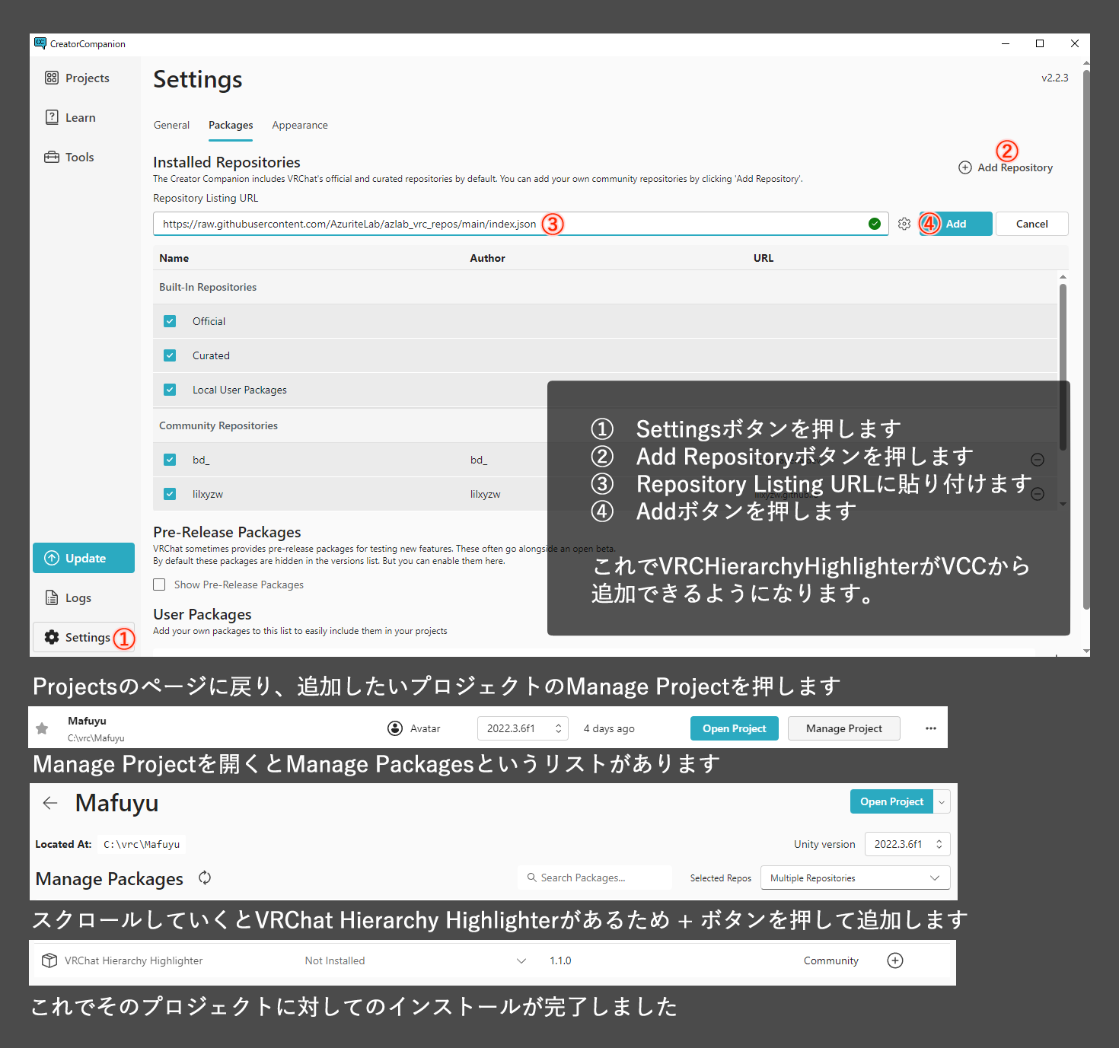Open the Projects sidebar page

[x=77, y=78]
